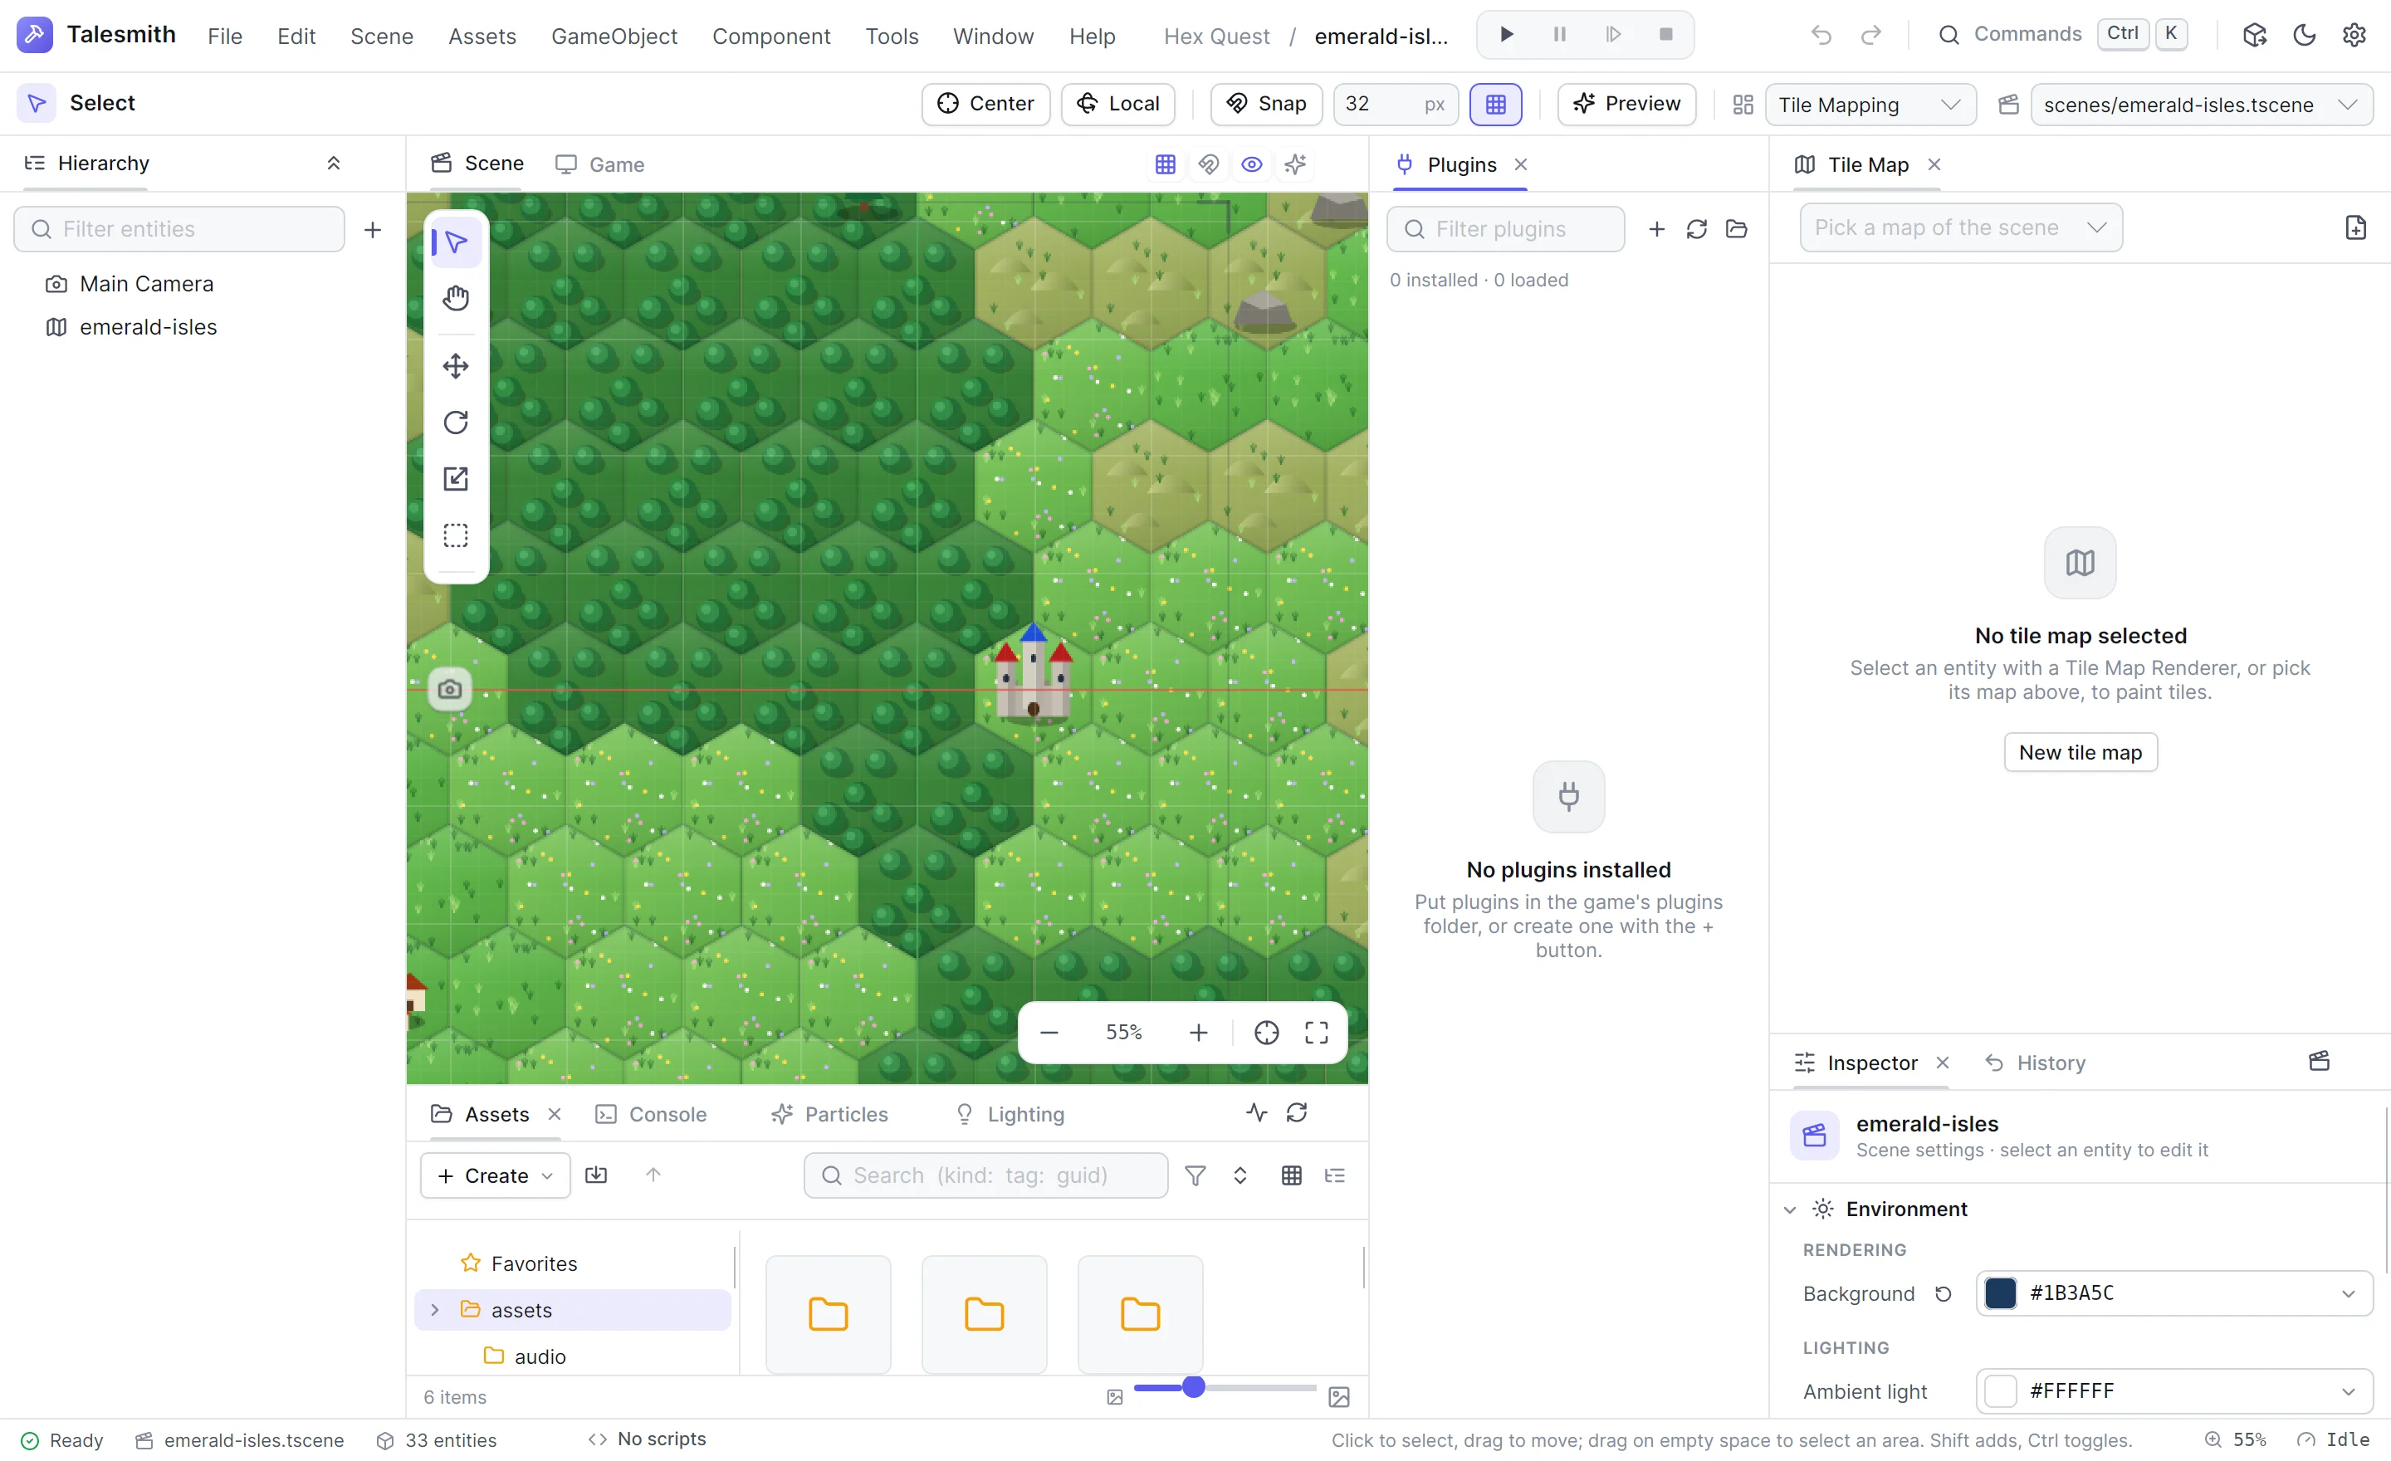Screen dimensions: 2391x1461
Task: Select the rectangle marquee selection tool
Action: click(x=455, y=535)
